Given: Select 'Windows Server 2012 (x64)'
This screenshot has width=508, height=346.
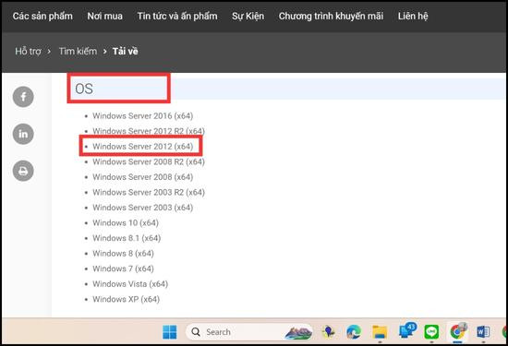Looking at the screenshot, I should point(142,147).
